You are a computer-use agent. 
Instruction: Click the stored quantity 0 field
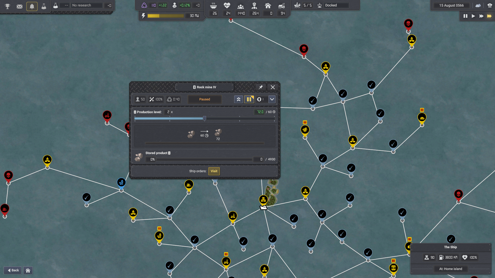point(258,159)
